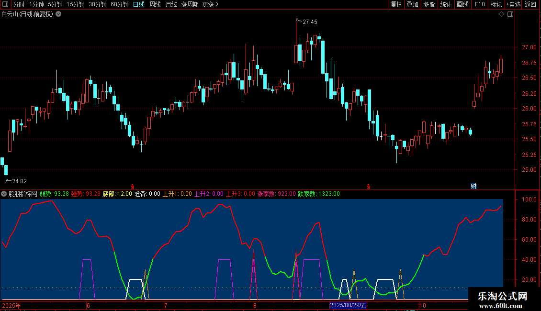Click the panel layout icon at top-left

[x=5, y=4]
